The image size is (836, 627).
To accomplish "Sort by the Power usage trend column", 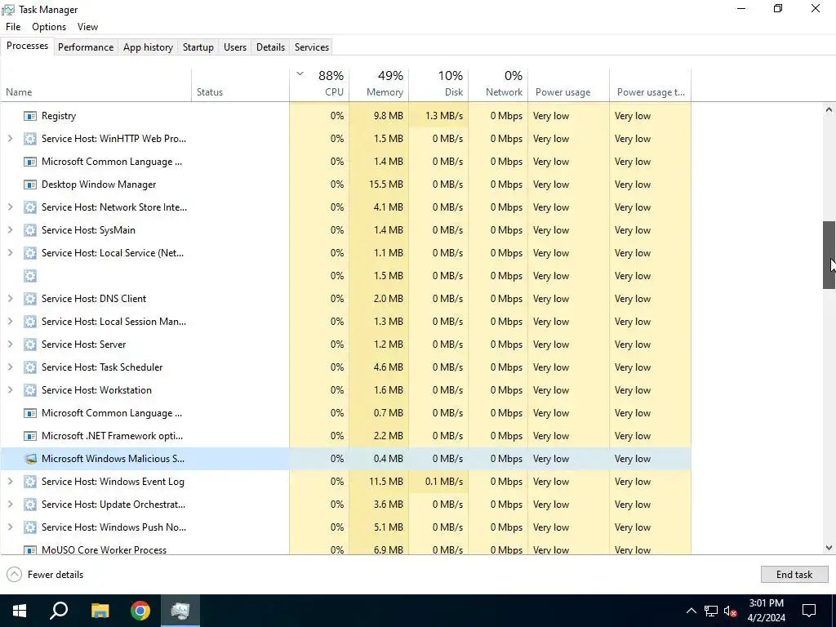I will 651,84.
